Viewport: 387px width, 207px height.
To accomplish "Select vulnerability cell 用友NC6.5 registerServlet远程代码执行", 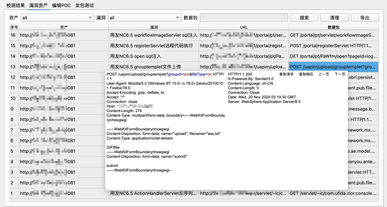I will tap(154, 45).
